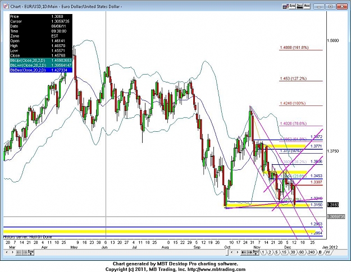Screen dimensions: 351x272
Task: Click the chart window layout icon left of Sym
Action: tap(285, 7)
